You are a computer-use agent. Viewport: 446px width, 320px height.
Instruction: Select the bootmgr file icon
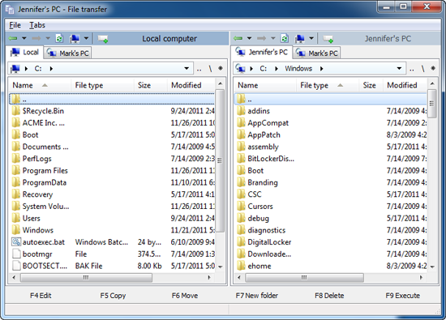16,254
